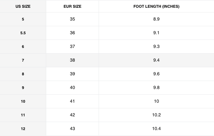
Task: Select EUR size 38 cell
Action: [x=72, y=60]
